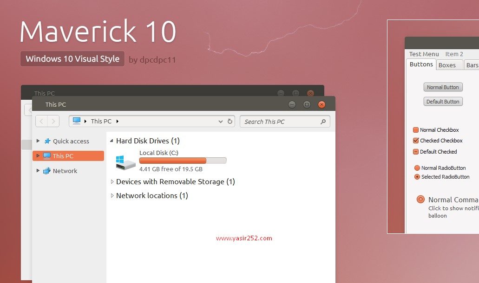Click the Network icon in sidebar
Image resolution: width=479 pixels, height=283 pixels.
coord(47,171)
